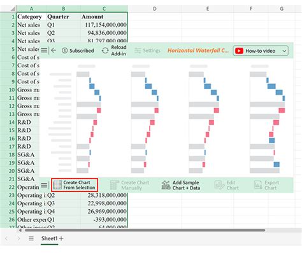Click Create Chart From Selection button
This screenshot has width=302, height=253.
click(75, 185)
